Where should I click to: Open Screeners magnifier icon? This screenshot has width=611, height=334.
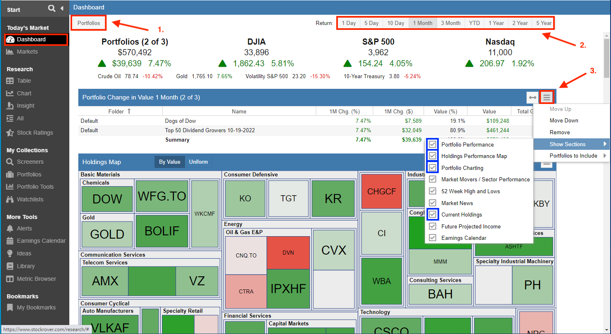click(10, 162)
